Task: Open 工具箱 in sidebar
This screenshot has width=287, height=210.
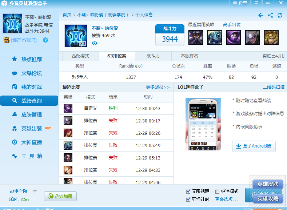Action: pyautogui.click(x=29, y=156)
